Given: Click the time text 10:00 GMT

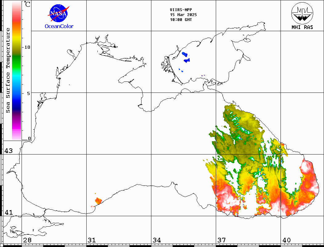Looking at the screenshot, I should coord(181,20).
